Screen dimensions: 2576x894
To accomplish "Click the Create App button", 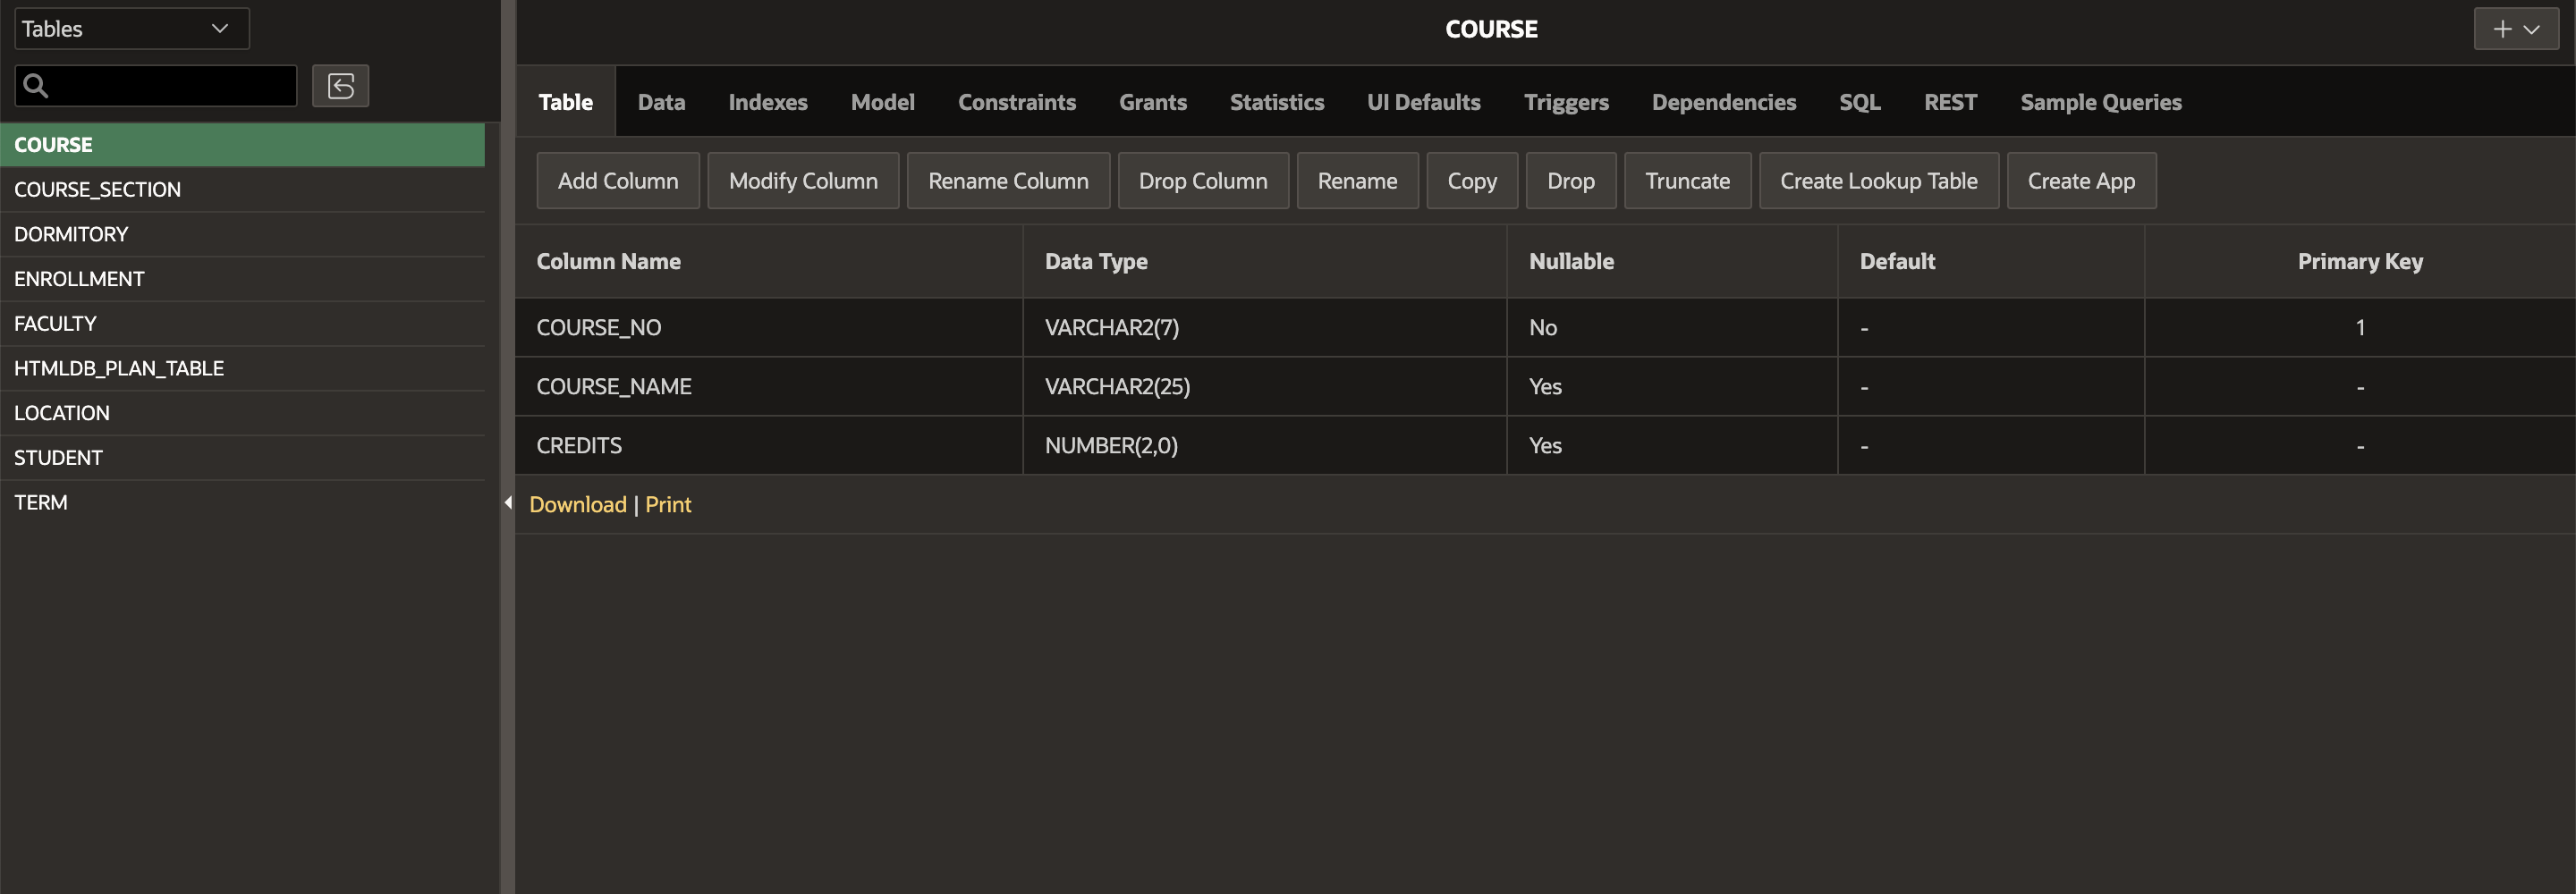I will 2081,181.
